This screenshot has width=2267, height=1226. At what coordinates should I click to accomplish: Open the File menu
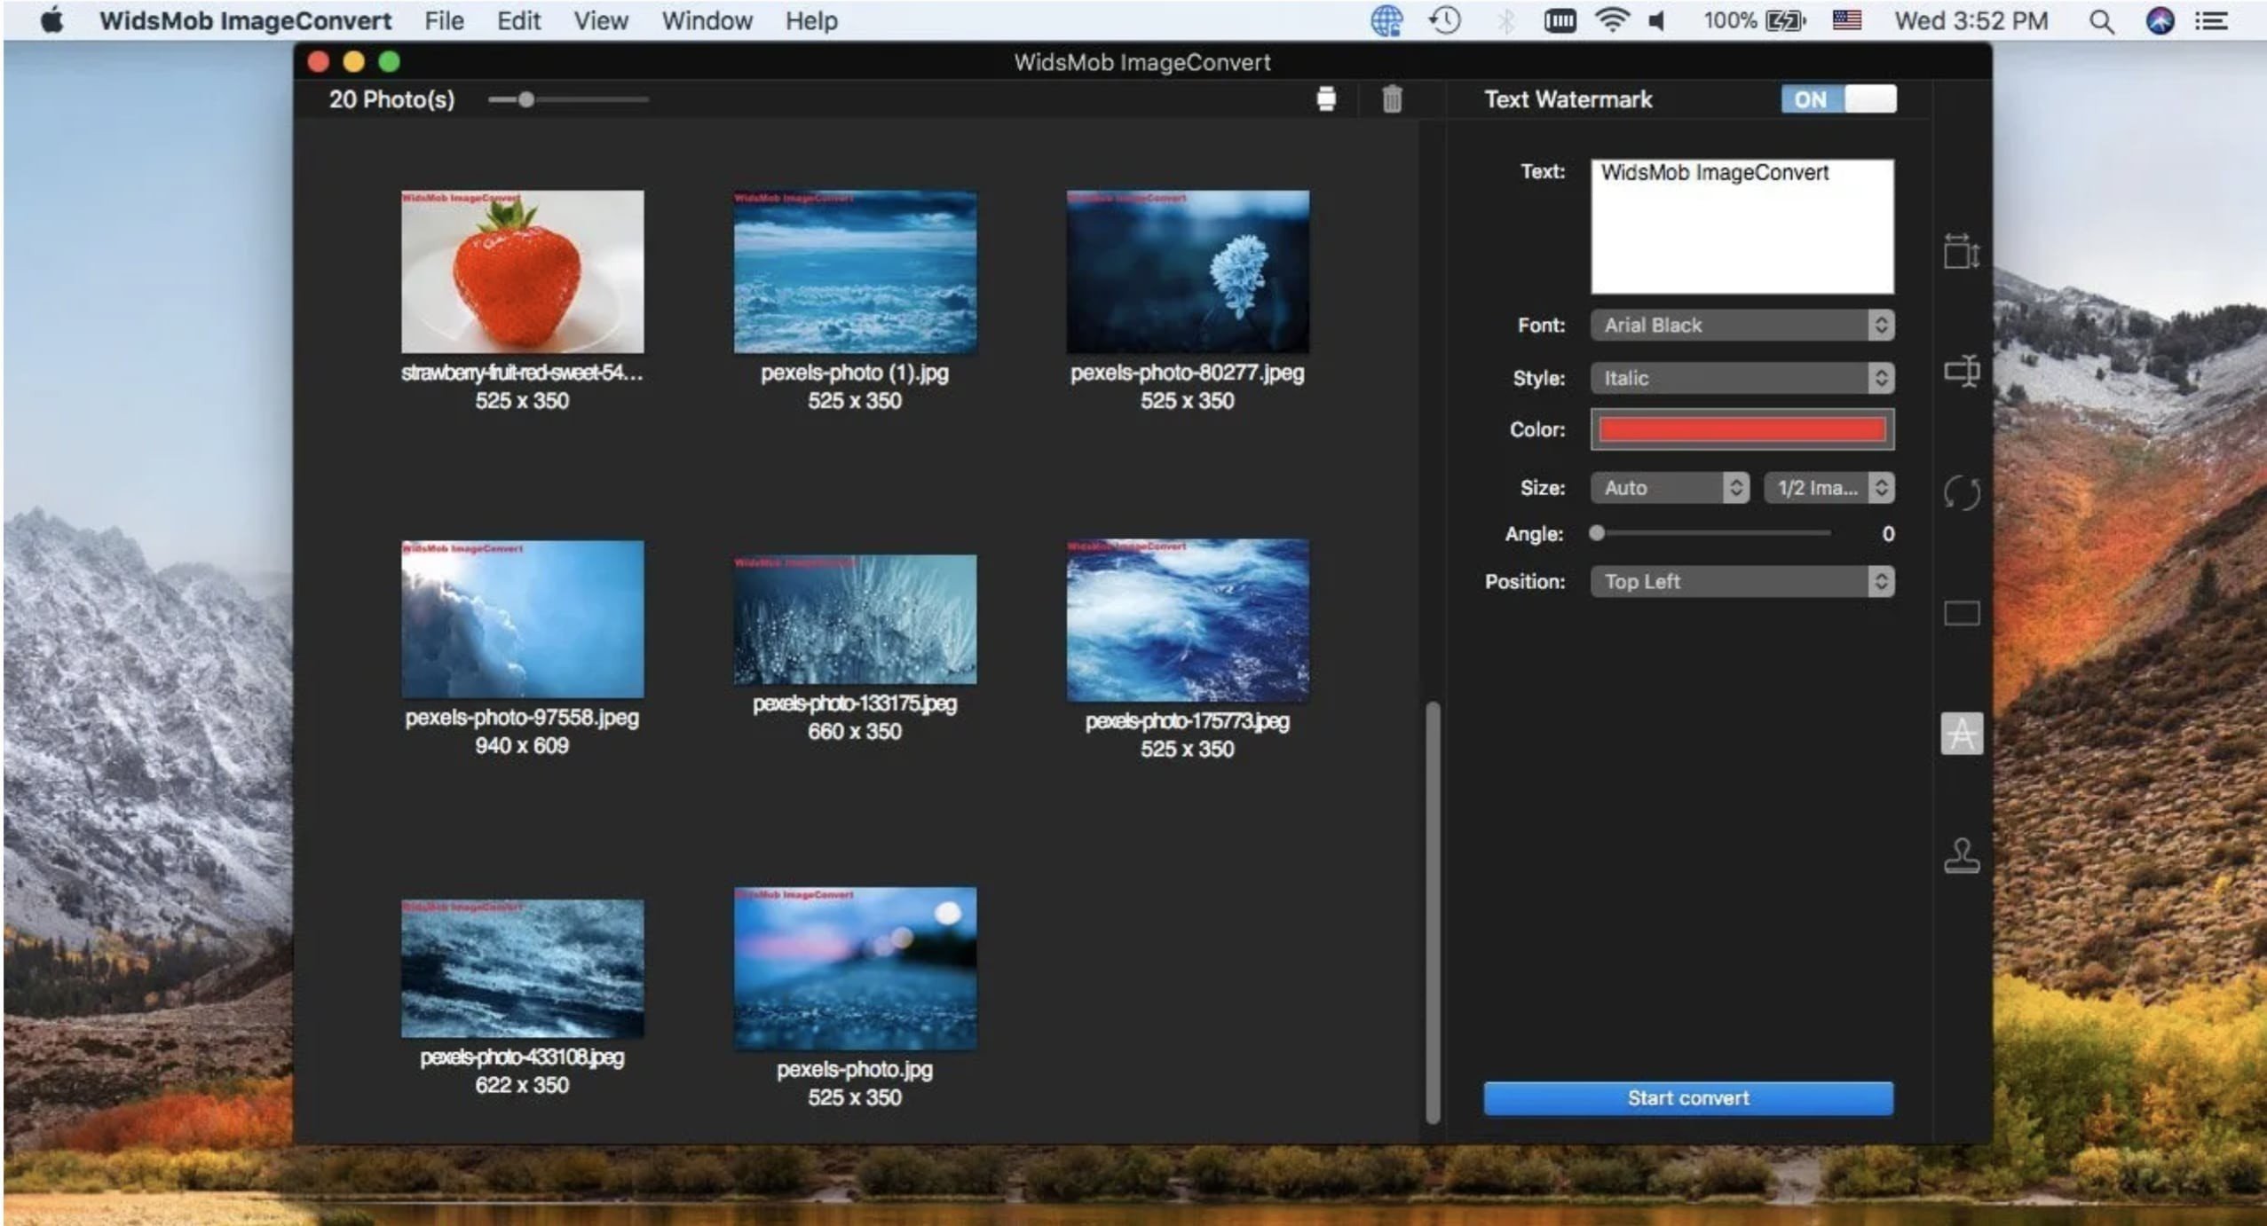[443, 20]
